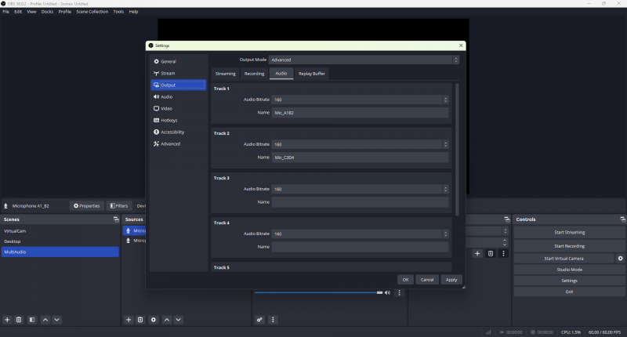This screenshot has width=627, height=337.
Task: Open Track 4 Audio Bitrate dropdown
Action: pos(360,234)
